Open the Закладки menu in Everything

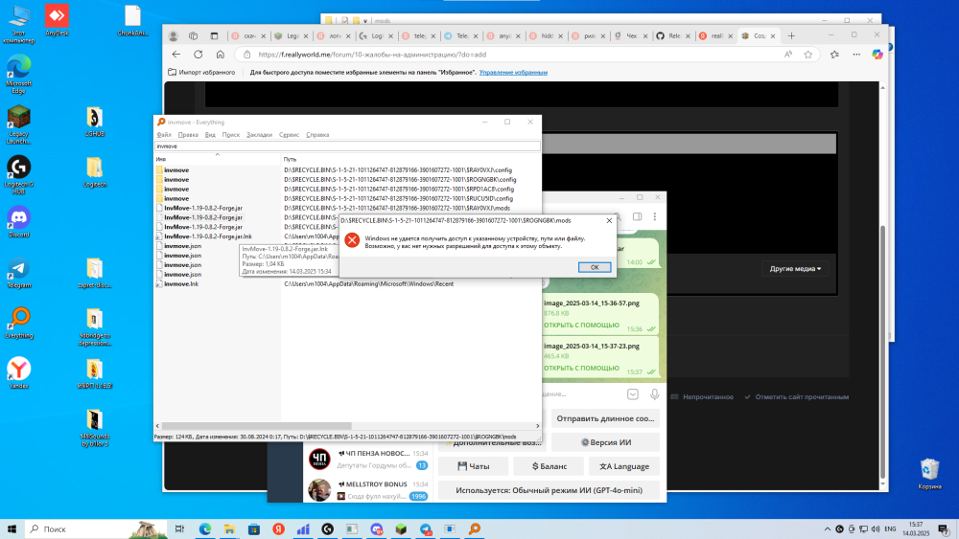point(259,135)
